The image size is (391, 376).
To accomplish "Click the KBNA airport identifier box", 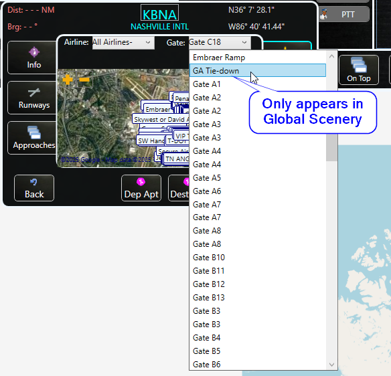I will click(159, 13).
